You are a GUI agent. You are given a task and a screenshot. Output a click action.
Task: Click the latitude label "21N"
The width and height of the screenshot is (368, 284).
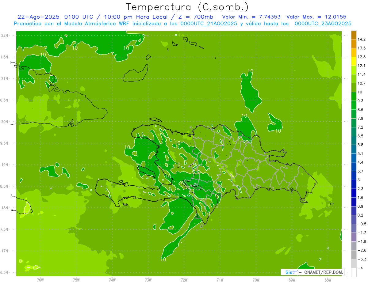(x=5, y=78)
